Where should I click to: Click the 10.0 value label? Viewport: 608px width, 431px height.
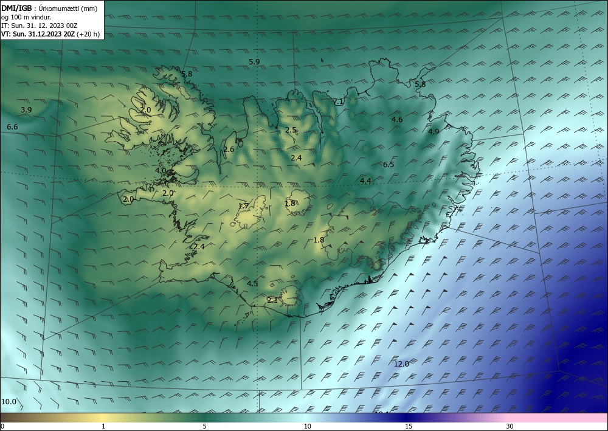coord(9,402)
